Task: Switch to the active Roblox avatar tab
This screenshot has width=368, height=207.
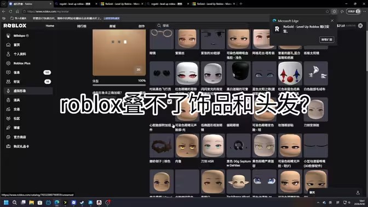Action: pyautogui.click(x=30, y=4)
